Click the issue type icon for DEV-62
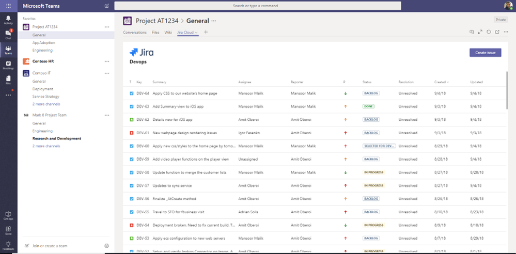Screen dimensions: 516x254 pyautogui.click(x=132, y=120)
